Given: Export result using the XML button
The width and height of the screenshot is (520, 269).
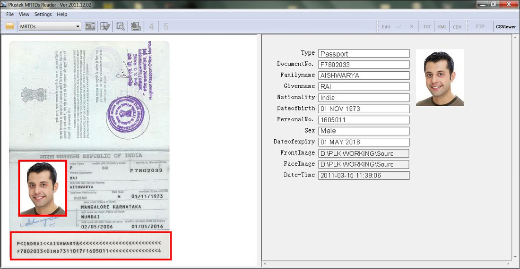Looking at the screenshot, I should coord(442,26).
